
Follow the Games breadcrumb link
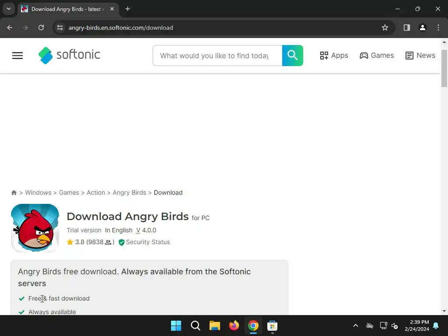69,192
